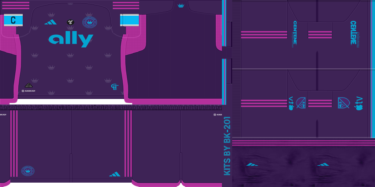Select the Charlotte FC crest on the shirt chest

[x=89, y=23]
